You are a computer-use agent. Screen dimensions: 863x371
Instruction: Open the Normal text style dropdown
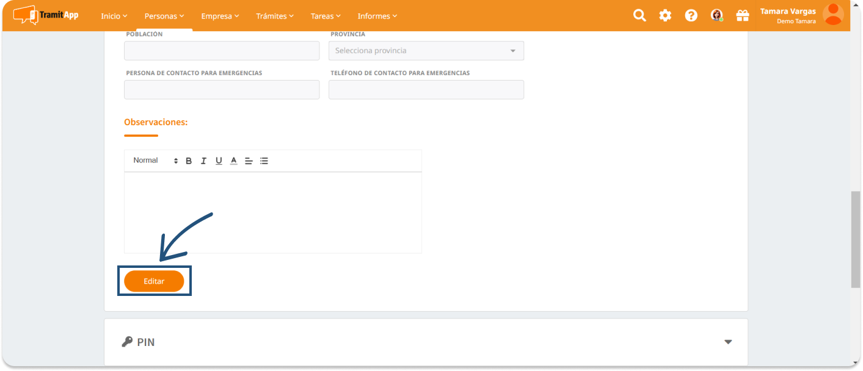tap(155, 160)
